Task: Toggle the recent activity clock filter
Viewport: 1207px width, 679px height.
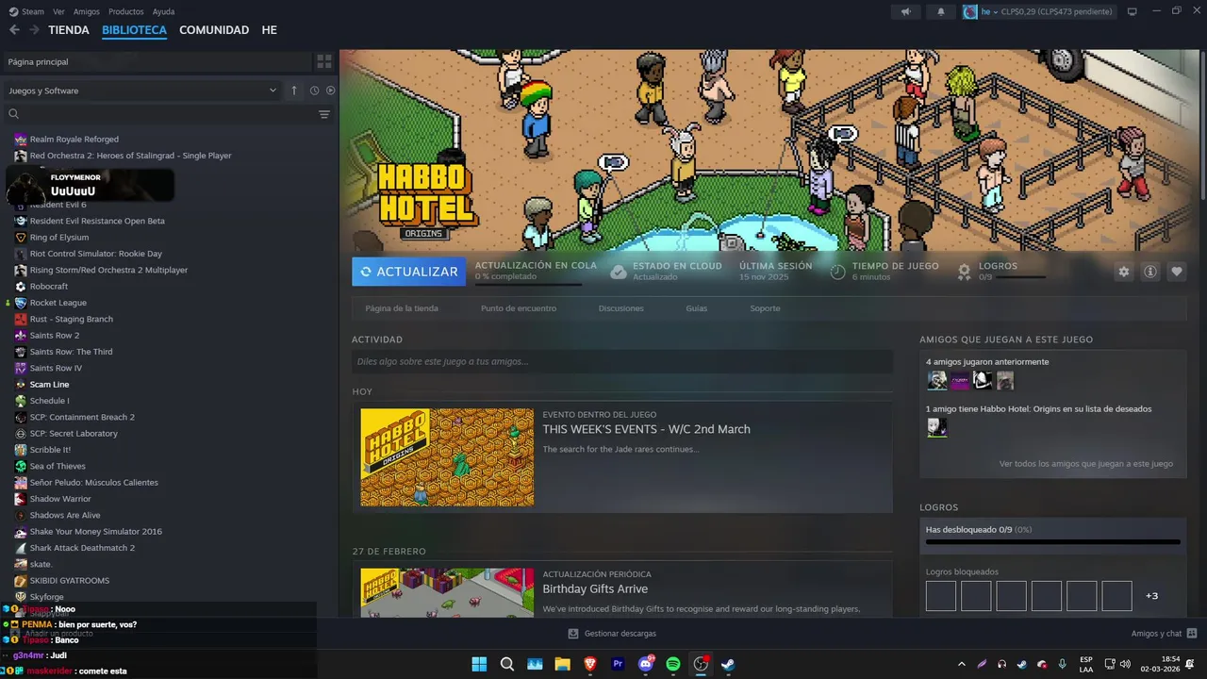Action: 314,91
